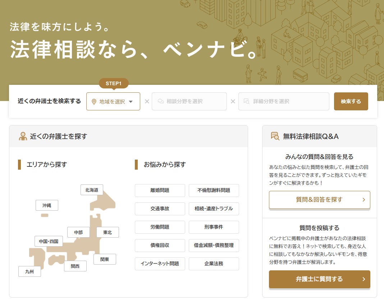Choose the 相続・遺産トラブル category
The height and width of the screenshot is (307, 384).
tap(214, 209)
